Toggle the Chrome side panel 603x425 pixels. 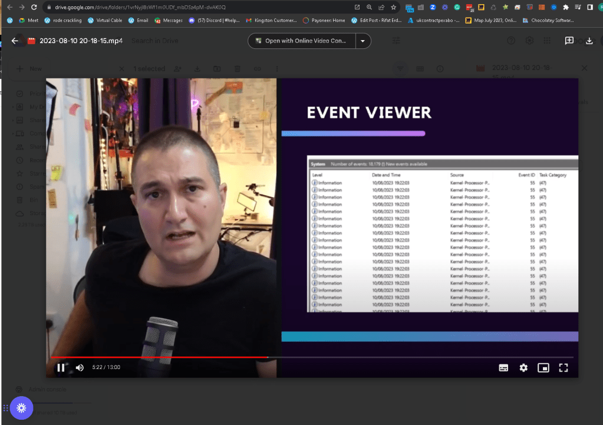pyautogui.click(x=590, y=7)
